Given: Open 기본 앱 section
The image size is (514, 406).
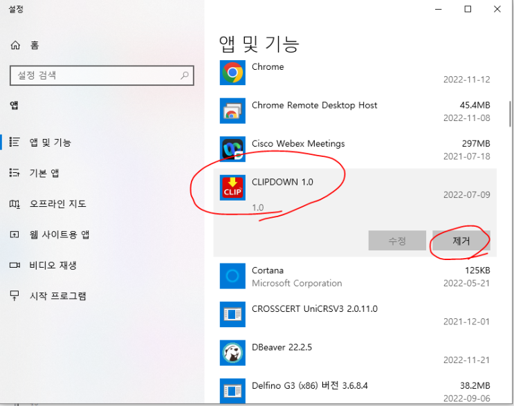Looking at the screenshot, I should coord(44,173).
